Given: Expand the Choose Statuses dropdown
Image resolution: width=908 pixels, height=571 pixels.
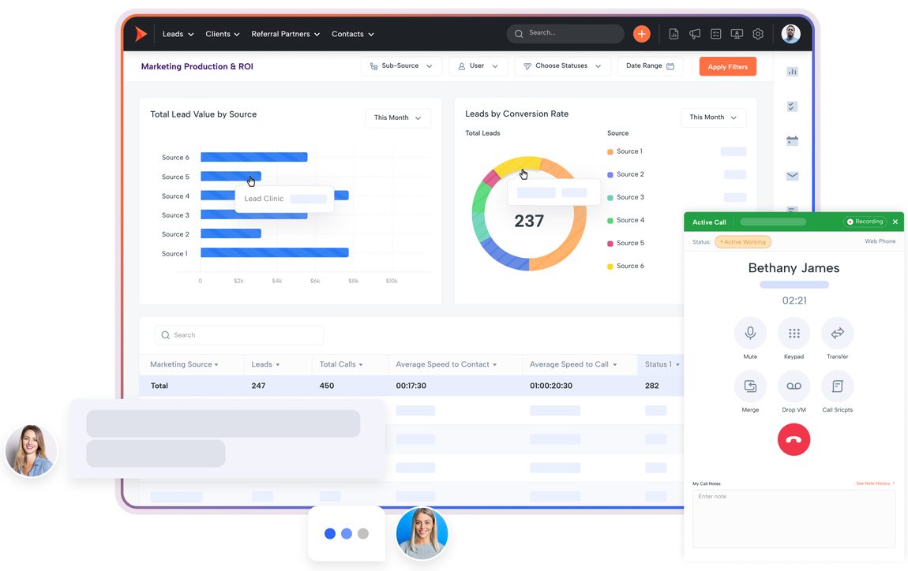Looking at the screenshot, I should pos(562,66).
